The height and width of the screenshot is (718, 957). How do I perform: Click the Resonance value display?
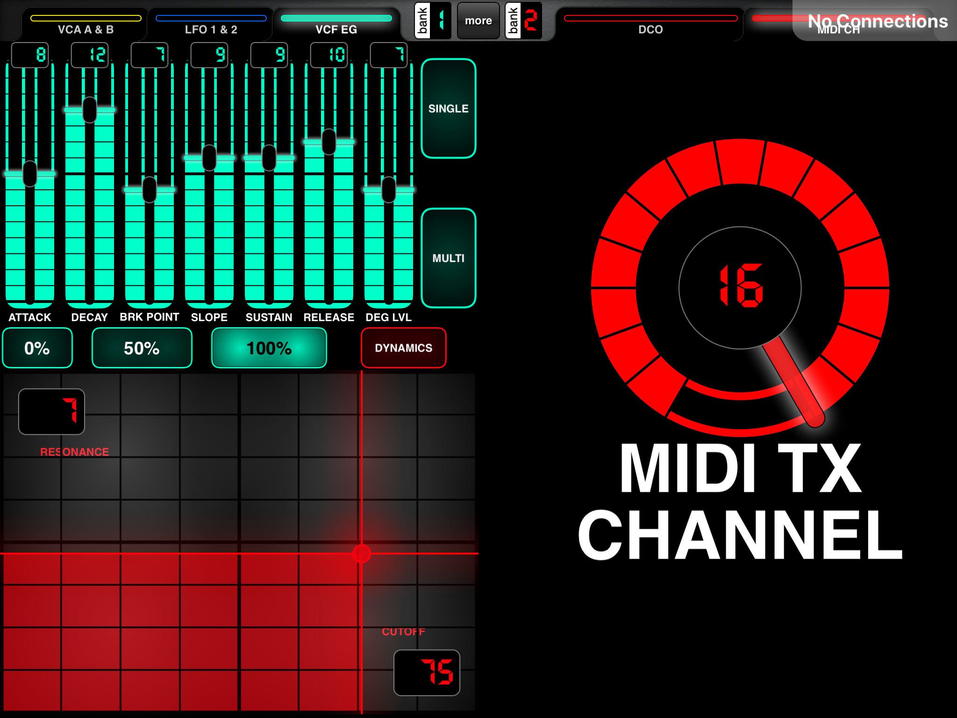tap(51, 411)
